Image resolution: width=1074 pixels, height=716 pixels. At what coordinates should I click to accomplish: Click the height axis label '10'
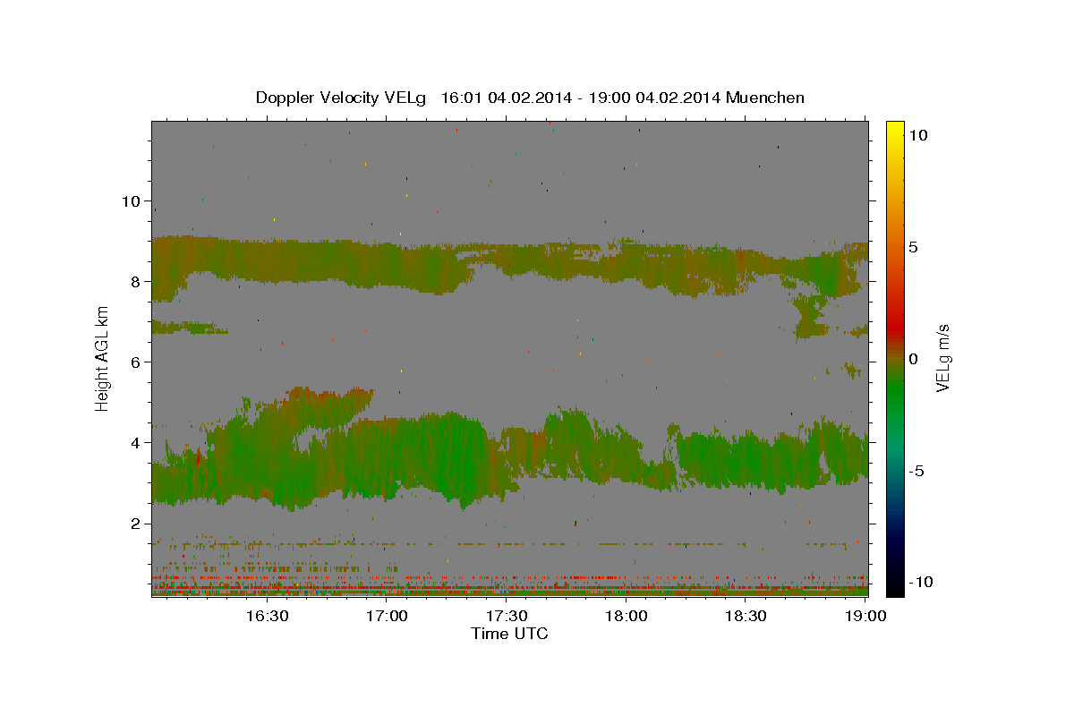(x=130, y=201)
